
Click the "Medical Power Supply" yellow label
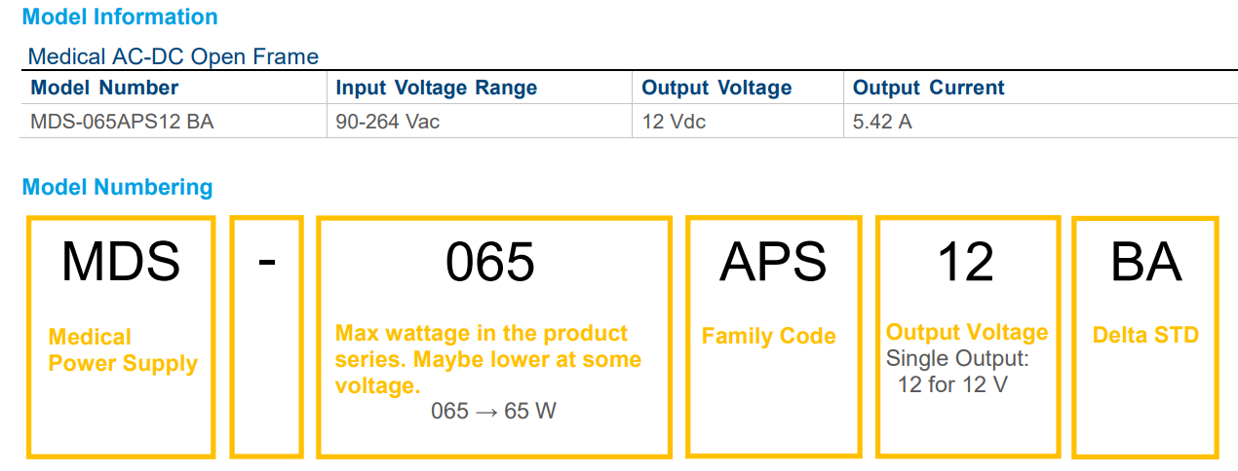coord(123,350)
